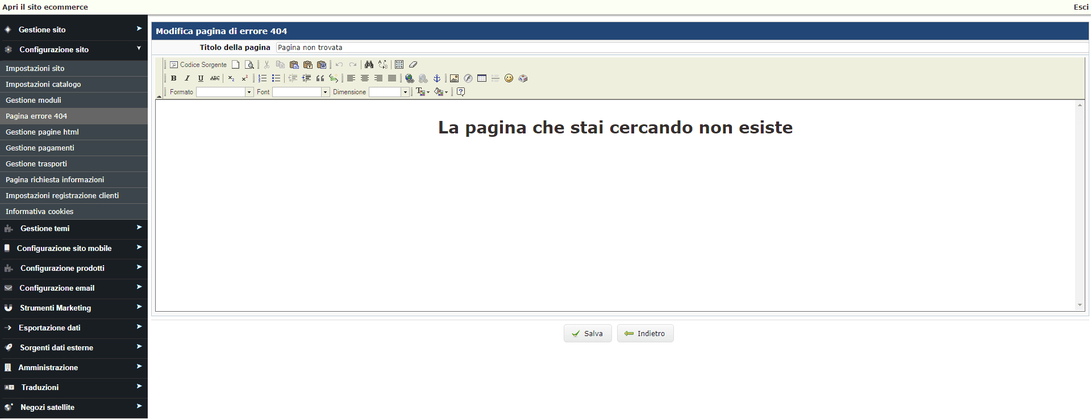The height and width of the screenshot is (419, 1091).
Task: Click the Paste clipboard icon
Action: pyautogui.click(x=294, y=65)
